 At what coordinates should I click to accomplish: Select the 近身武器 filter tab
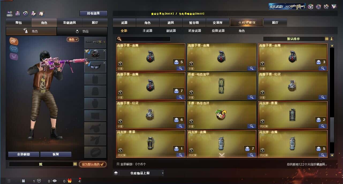click(x=195, y=31)
